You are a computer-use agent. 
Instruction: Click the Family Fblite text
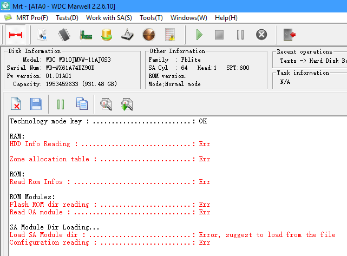[175, 60]
